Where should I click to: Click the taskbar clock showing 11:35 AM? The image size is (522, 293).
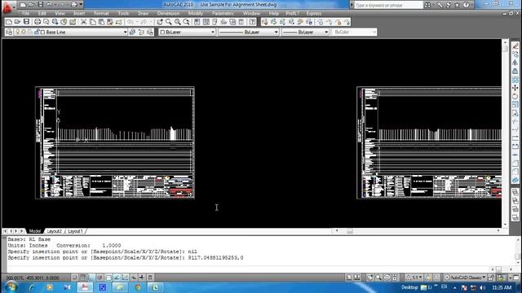[x=502, y=287]
